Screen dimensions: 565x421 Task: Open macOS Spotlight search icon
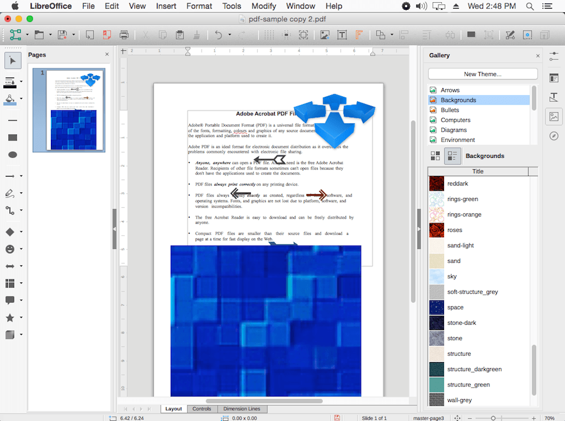(x=530, y=6)
